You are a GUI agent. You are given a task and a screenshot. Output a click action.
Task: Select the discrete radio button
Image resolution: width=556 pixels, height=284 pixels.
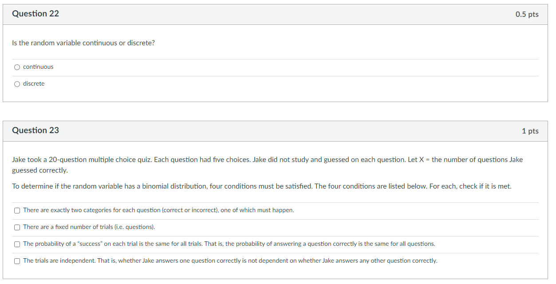click(17, 83)
